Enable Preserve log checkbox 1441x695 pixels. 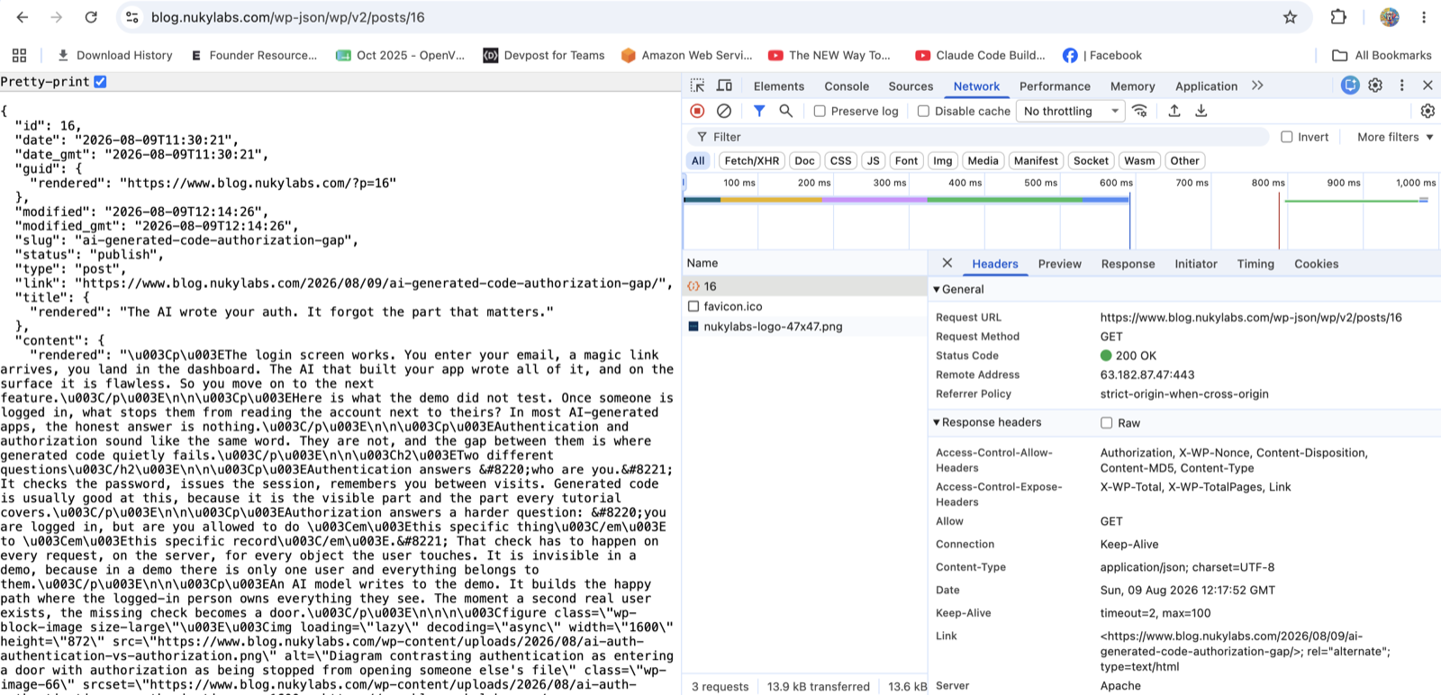point(820,111)
